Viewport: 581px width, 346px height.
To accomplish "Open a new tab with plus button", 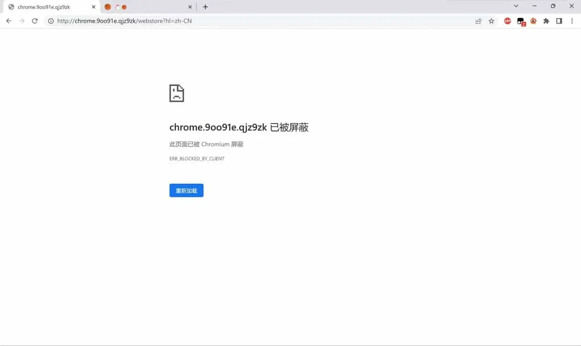I will click(x=205, y=7).
